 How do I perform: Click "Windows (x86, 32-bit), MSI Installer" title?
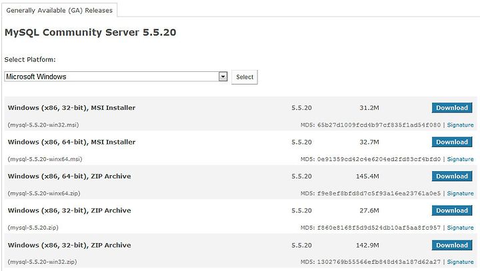coord(71,108)
